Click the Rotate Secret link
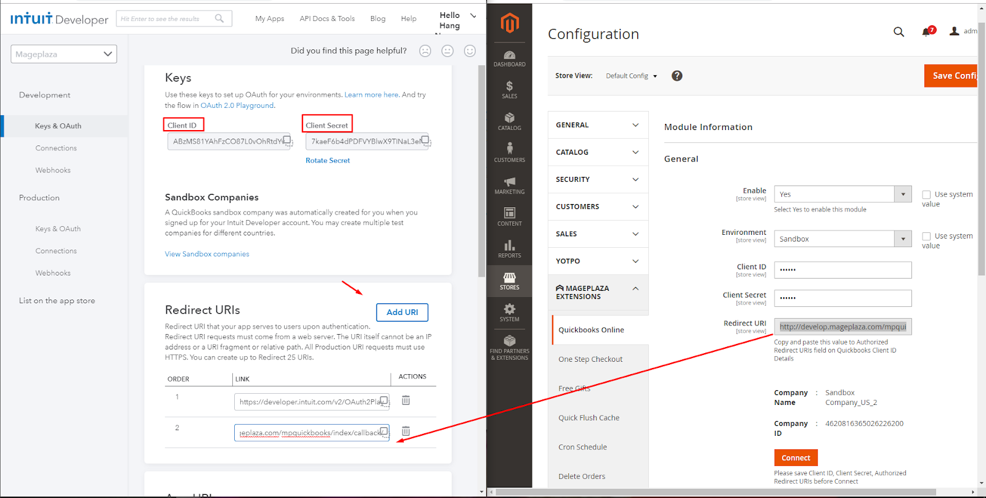The width and height of the screenshot is (986, 498). click(327, 160)
